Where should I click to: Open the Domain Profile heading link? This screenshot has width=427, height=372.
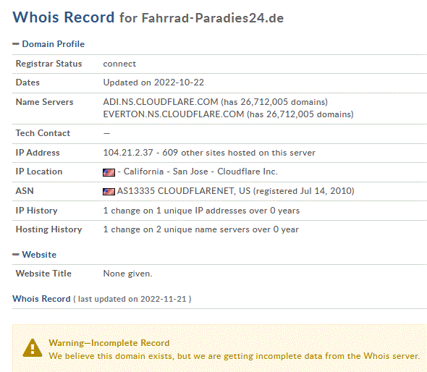click(x=53, y=44)
